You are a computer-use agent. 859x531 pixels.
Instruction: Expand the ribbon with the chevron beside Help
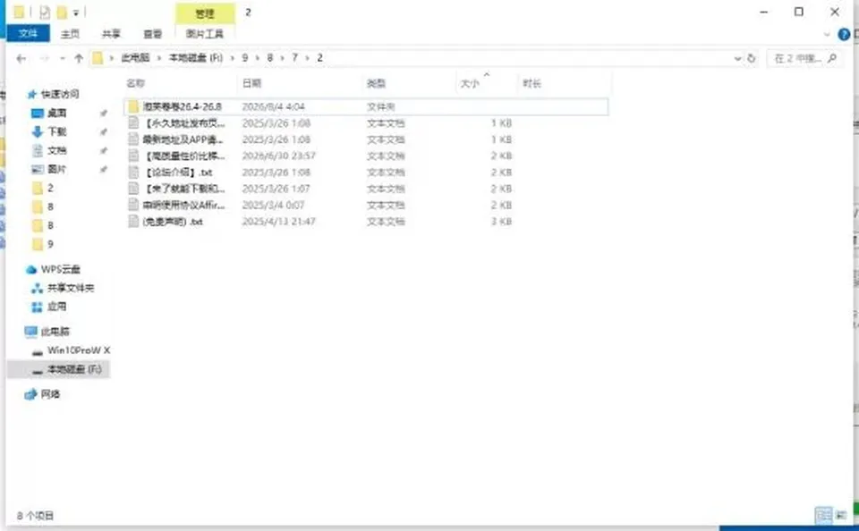[x=827, y=35]
